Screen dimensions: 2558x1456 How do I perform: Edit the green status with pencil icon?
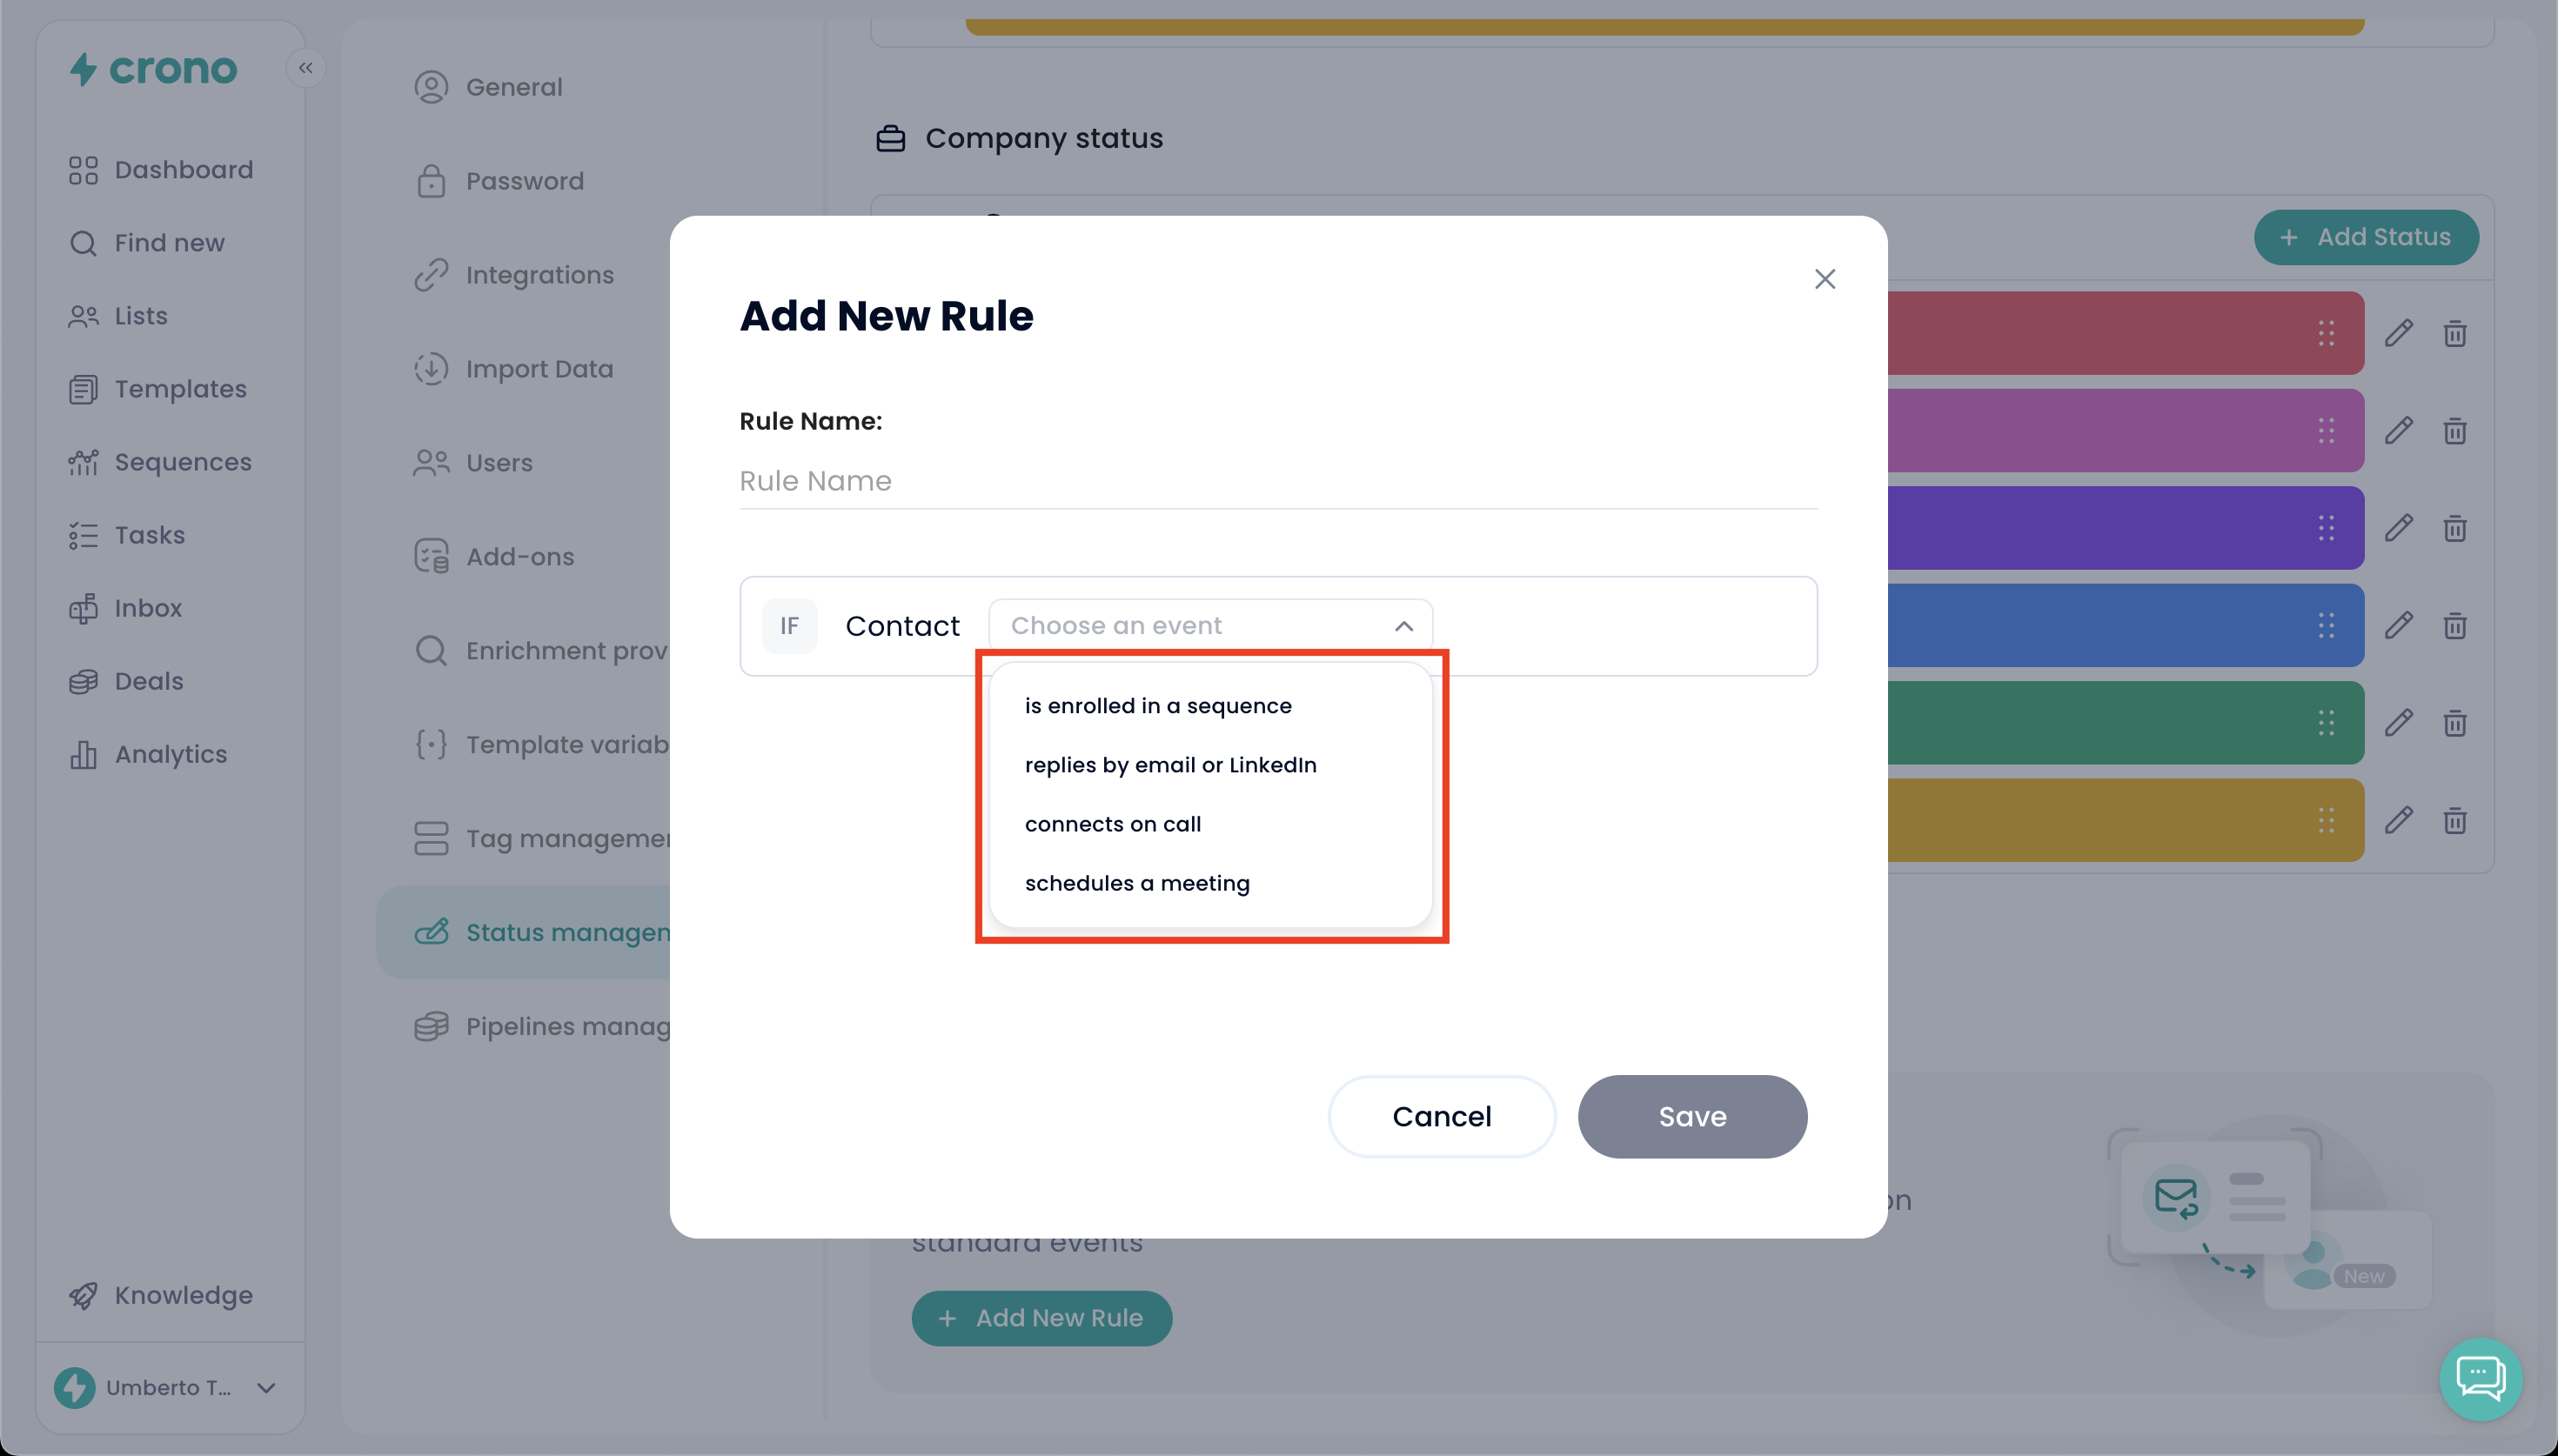point(2398,722)
